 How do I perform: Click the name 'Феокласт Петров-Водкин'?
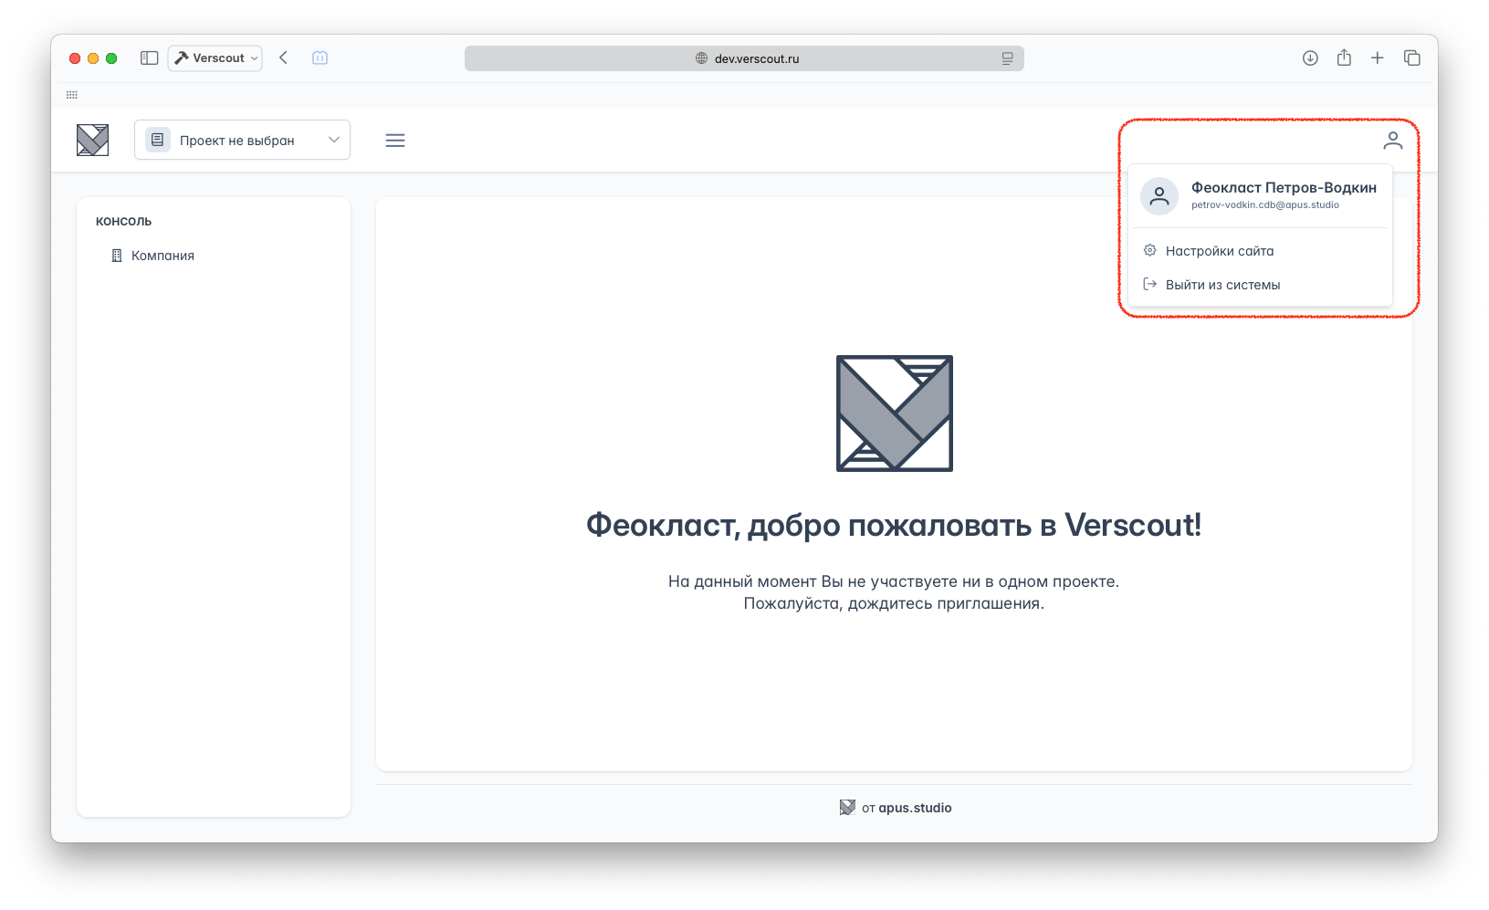[x=1284, y=187]
